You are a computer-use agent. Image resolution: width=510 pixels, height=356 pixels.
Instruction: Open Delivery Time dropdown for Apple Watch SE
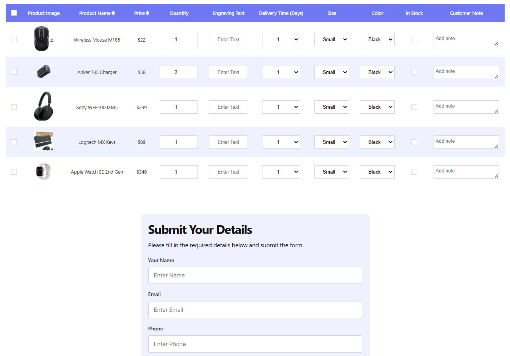point(281,172)
